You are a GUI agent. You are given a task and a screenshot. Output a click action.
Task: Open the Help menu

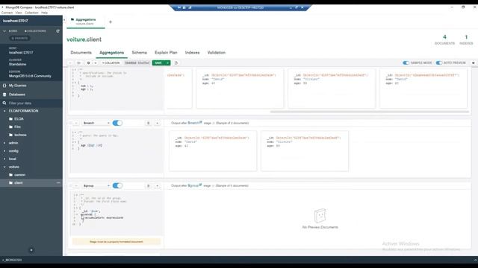click(x=44, y=13)
